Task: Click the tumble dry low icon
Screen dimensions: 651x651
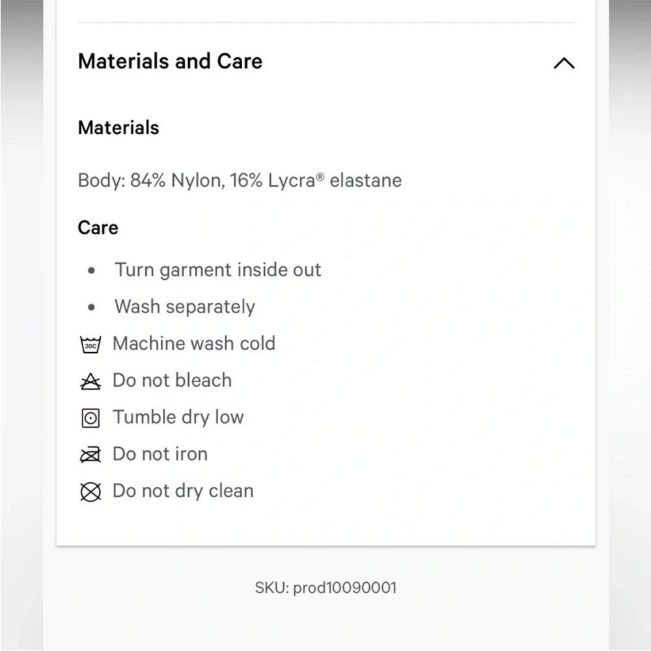Action: point(90,418)
